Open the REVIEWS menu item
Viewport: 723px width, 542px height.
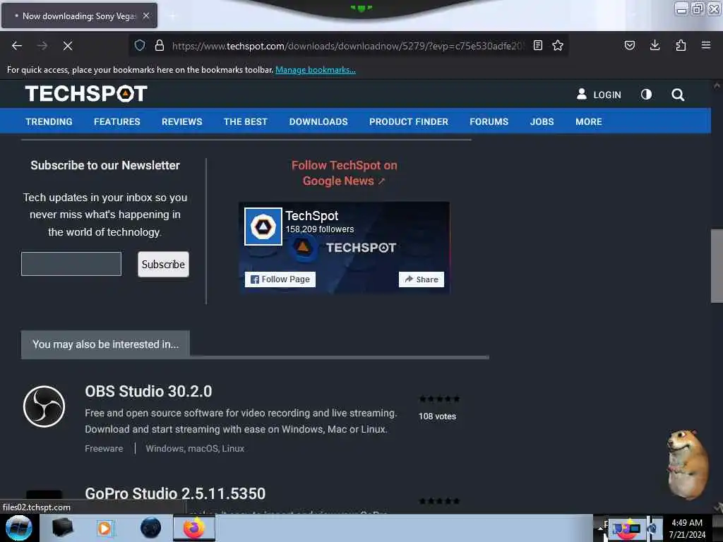[x=181, y=121]
